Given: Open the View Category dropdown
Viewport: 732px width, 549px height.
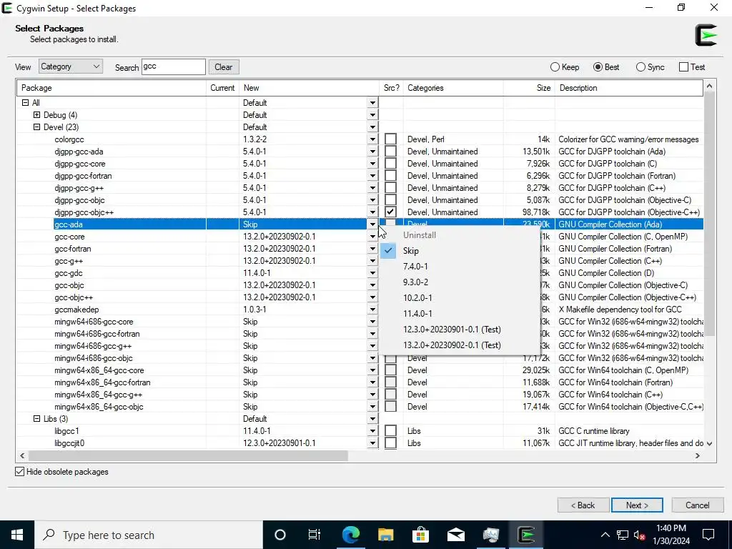Looking at the screenshot, I should pos(71,66).
